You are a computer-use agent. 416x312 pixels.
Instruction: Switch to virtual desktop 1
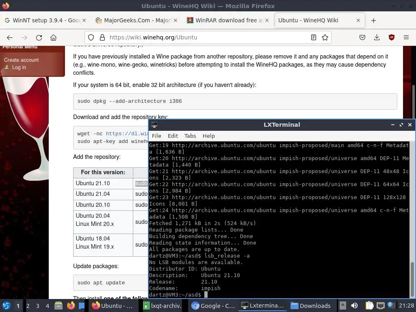pos(18,305)
